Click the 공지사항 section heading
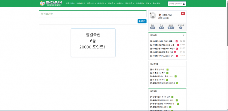This screenshot has width=228, height=111. [x=153, y=35]
